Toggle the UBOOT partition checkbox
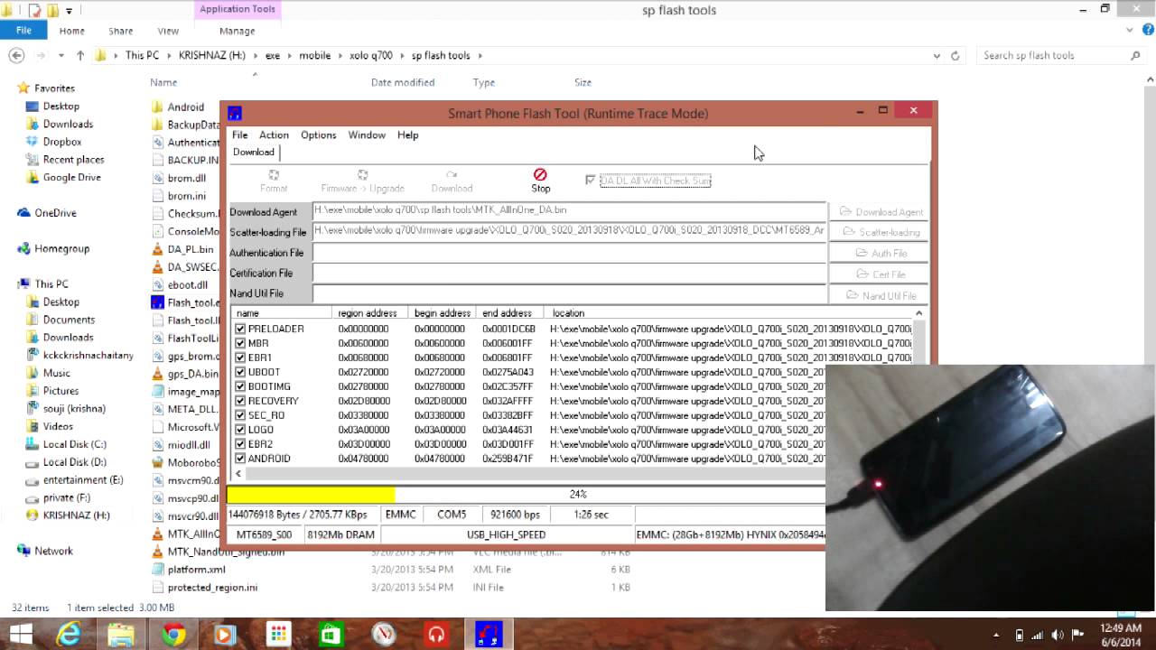This screenshot has width=1156, height=650. click(x=240, y=372)
